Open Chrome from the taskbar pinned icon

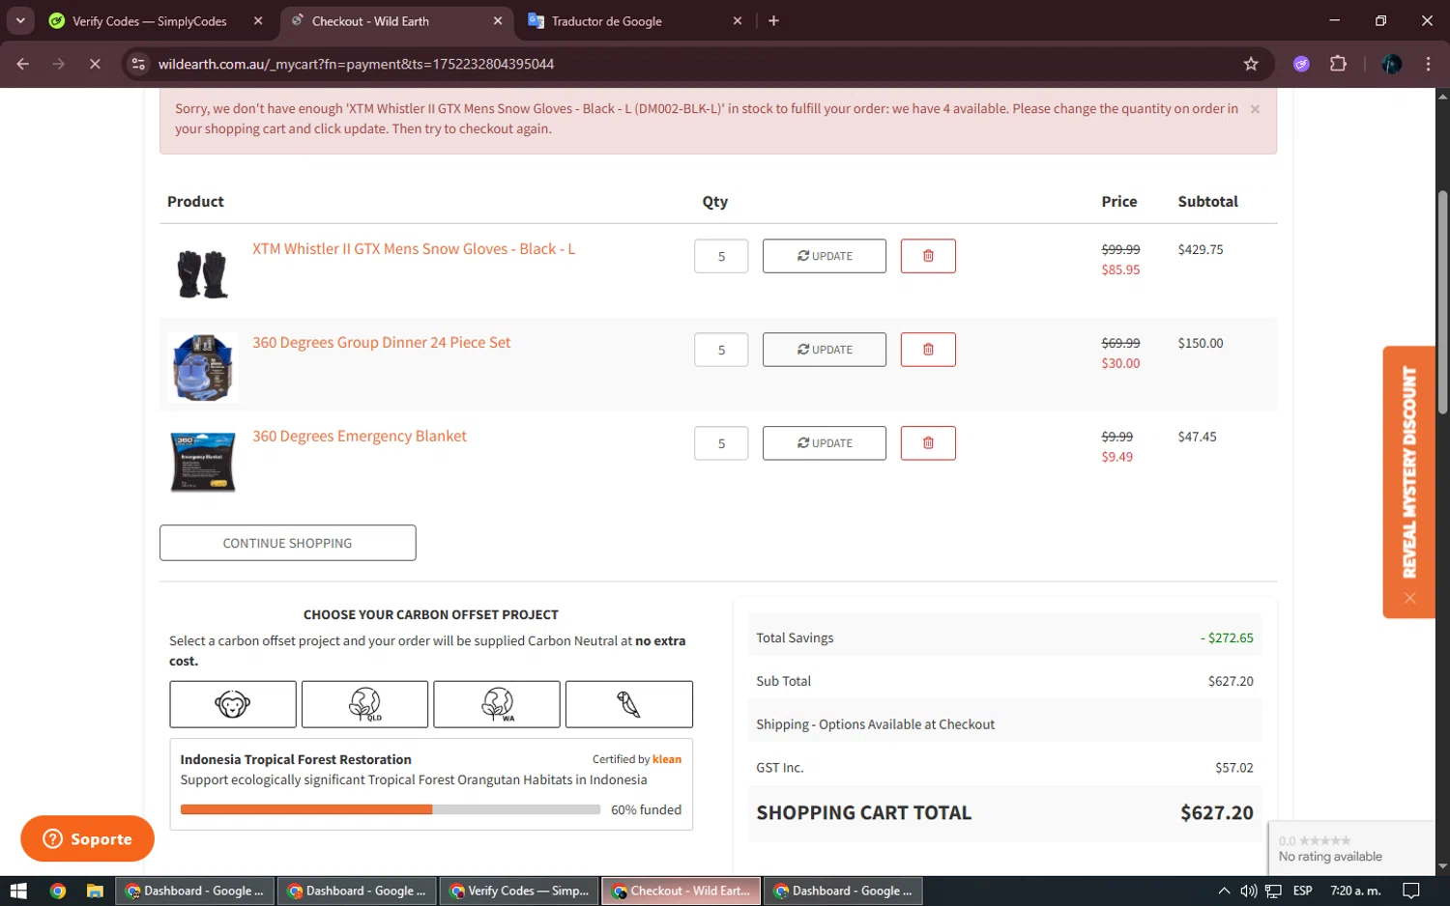[58, 891]
